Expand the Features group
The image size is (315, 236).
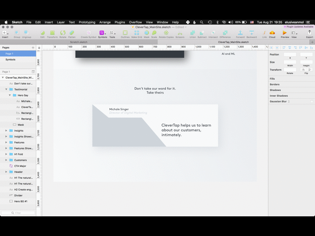click(x=6, y=142)
